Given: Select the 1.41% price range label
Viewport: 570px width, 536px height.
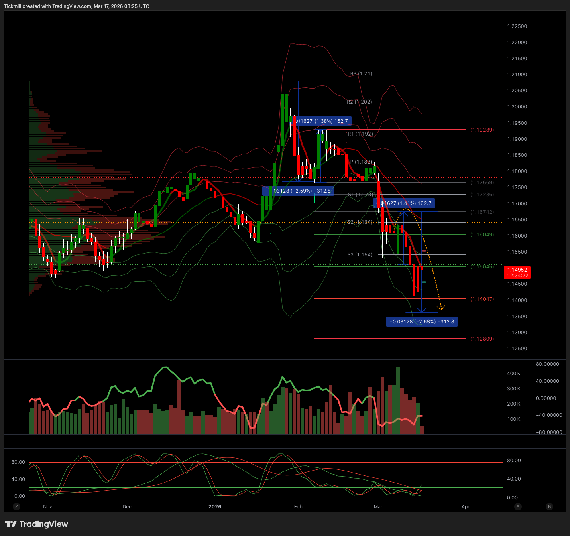Looking at the screenshot, I should pyautogui.click(x=405, y=203).
